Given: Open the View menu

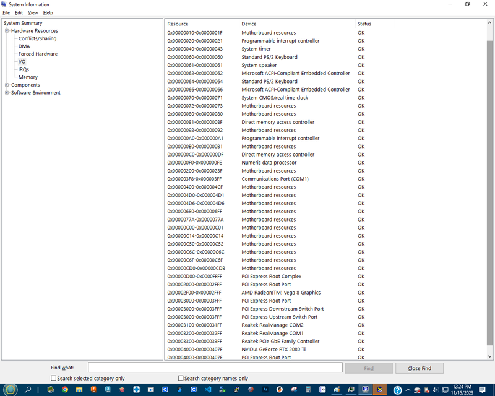Looking at the screenshot, I should click(33, 12).
